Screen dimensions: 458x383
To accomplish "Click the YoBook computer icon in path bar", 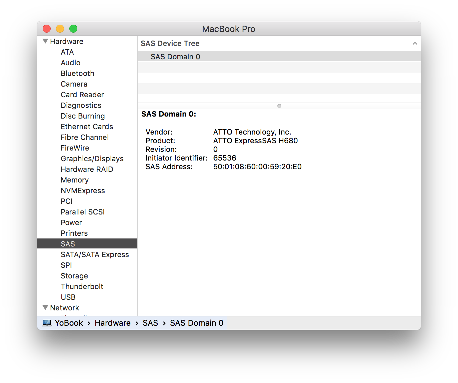I will (x=47, y=323).
